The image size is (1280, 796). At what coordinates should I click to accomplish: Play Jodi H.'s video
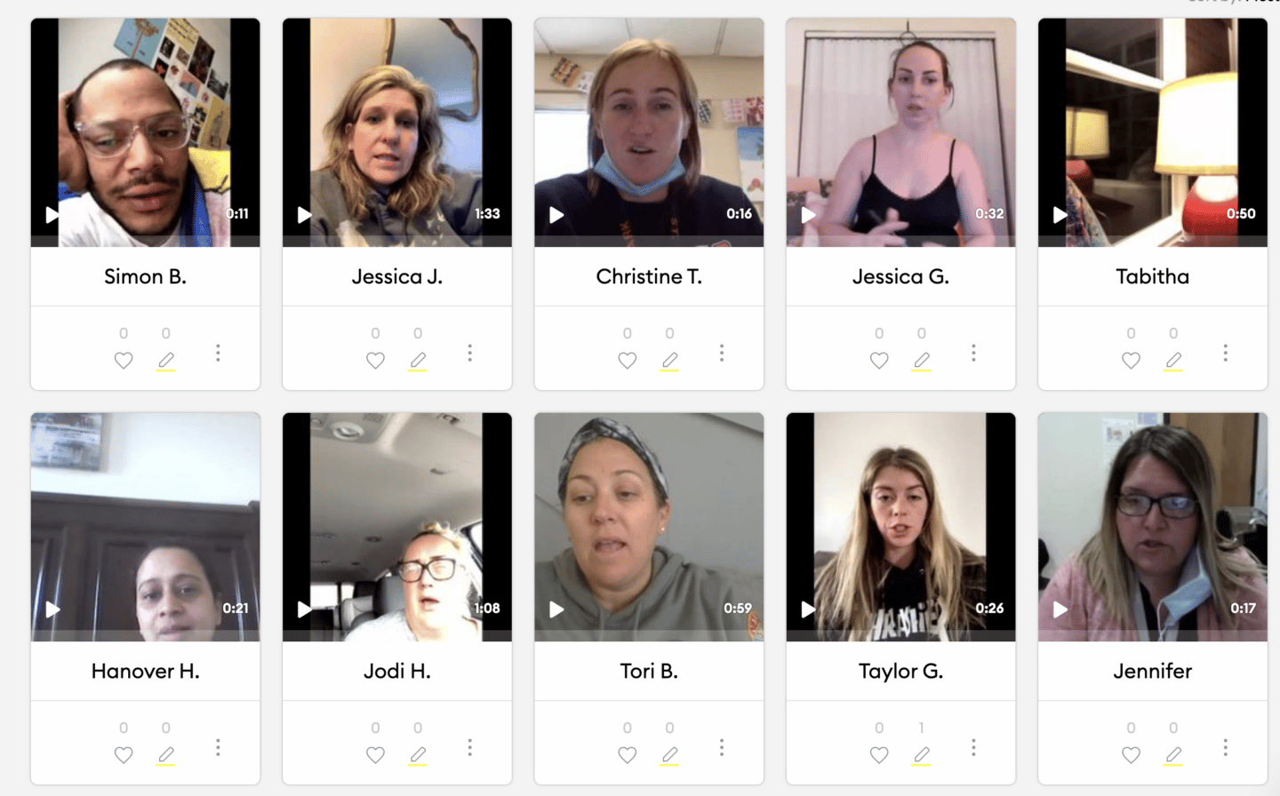coord(304,609)
